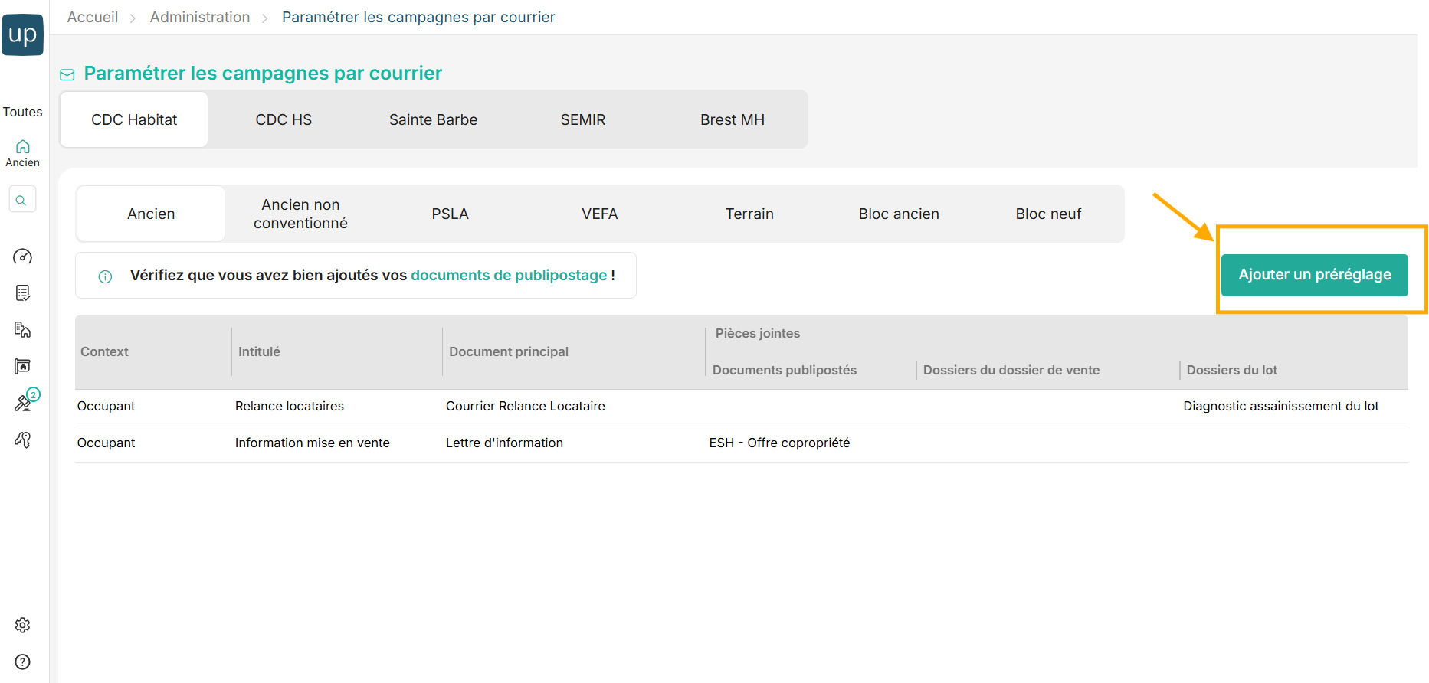The height and width of the screenshot is (683, 1429).
Task: Go to Administration in the breadcrumb
Action: pyautogui.click(x=200, y=17)
